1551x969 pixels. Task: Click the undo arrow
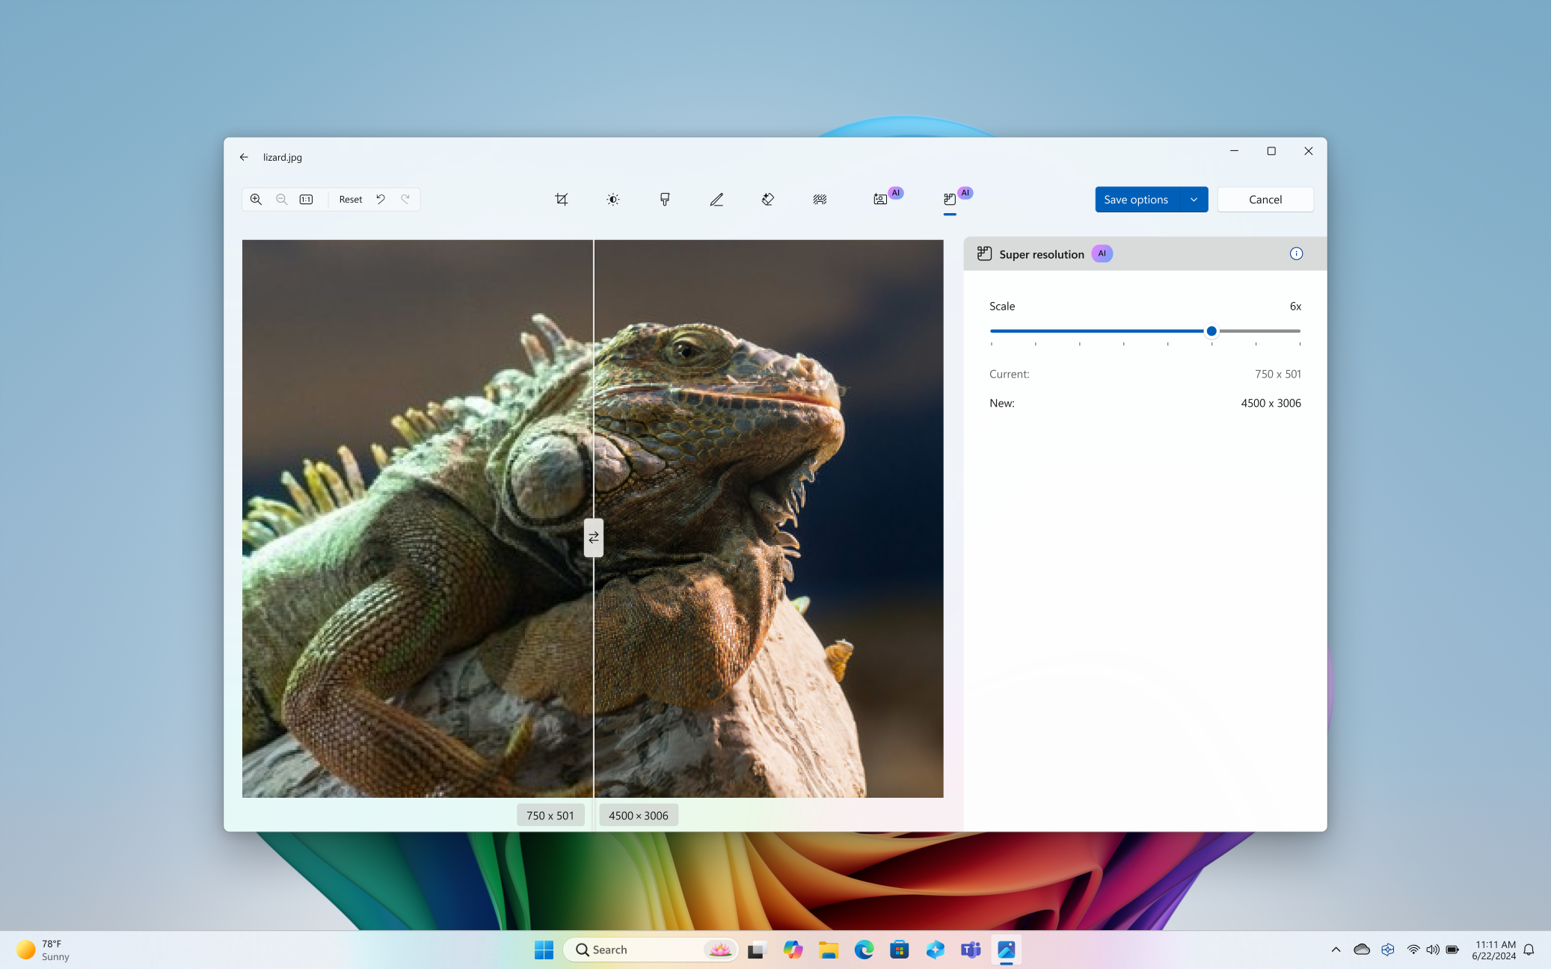pyautogui.click(x=380, y=199)
